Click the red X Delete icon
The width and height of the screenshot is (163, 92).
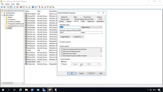point(21,7)
